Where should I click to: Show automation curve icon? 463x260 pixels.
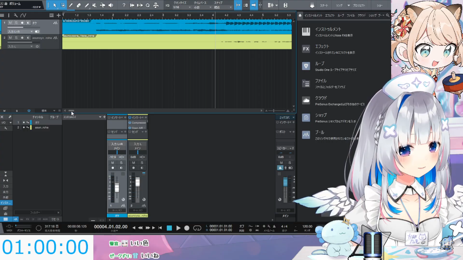[24, 15]
